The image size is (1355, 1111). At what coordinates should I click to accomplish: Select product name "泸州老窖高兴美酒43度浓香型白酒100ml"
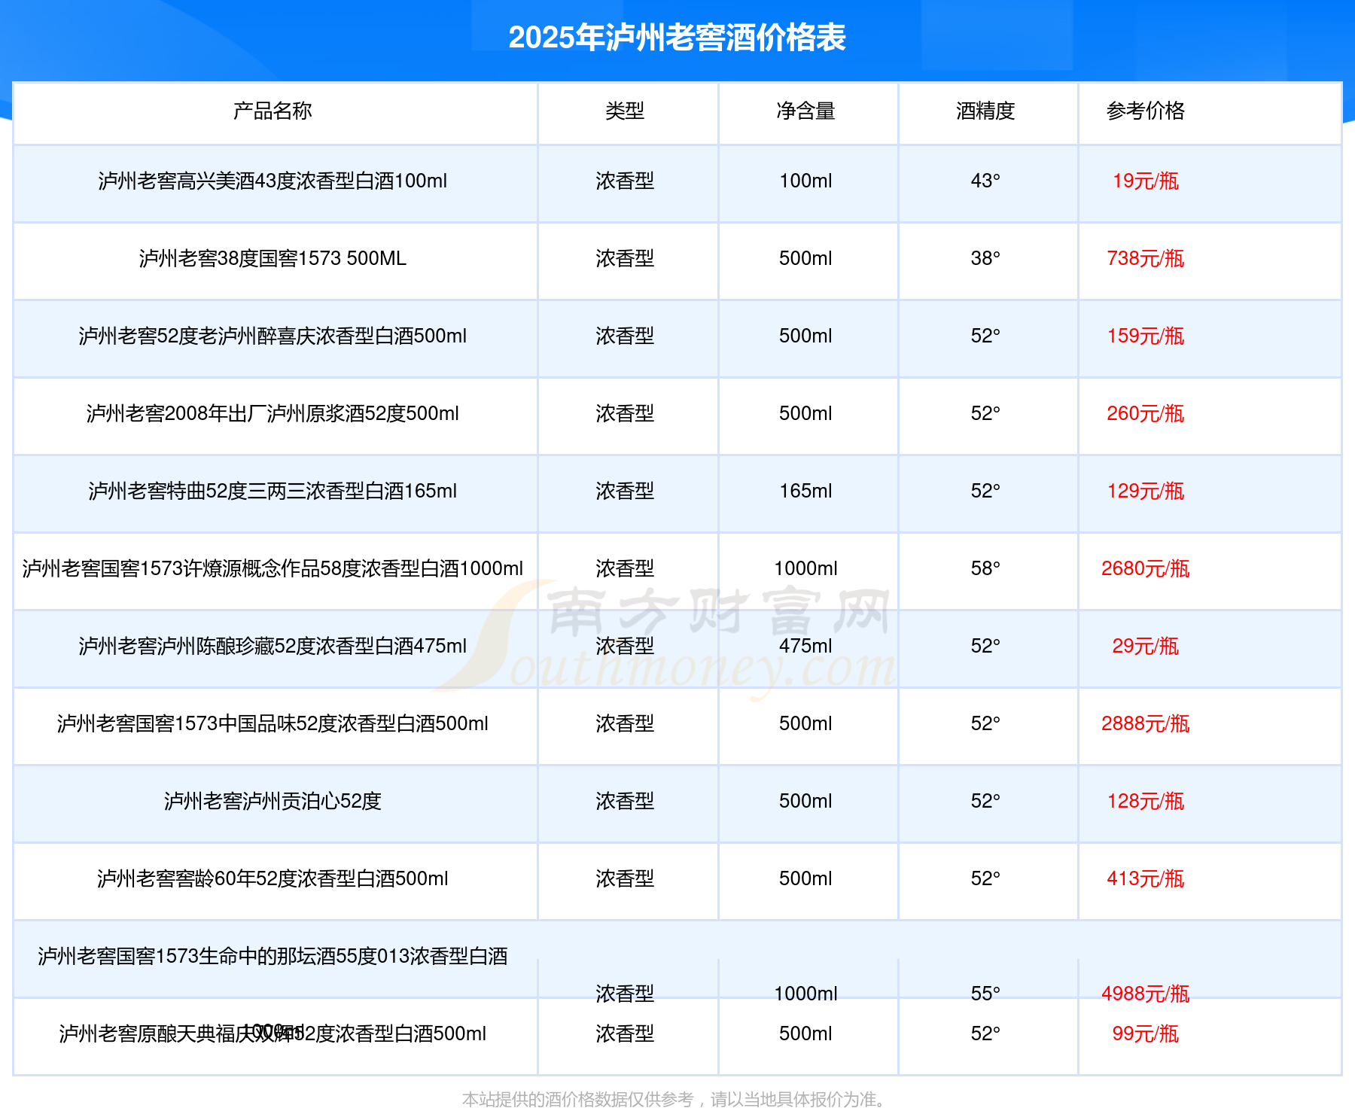(x=273, y=181)
